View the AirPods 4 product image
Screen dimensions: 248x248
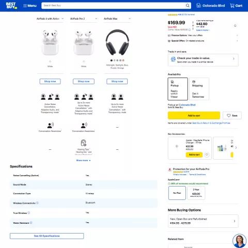tap(50, 42)
